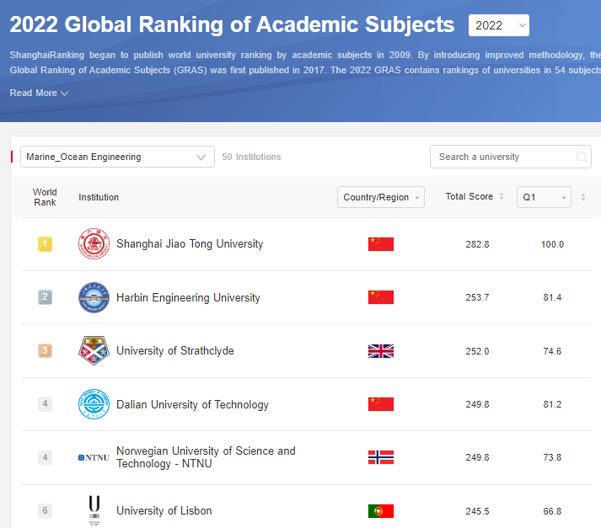Click the 2022 Global Ranking of Academic Subjects title

232,25
